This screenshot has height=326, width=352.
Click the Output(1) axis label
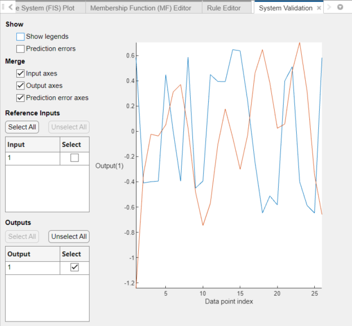click(x=109, y=166)
